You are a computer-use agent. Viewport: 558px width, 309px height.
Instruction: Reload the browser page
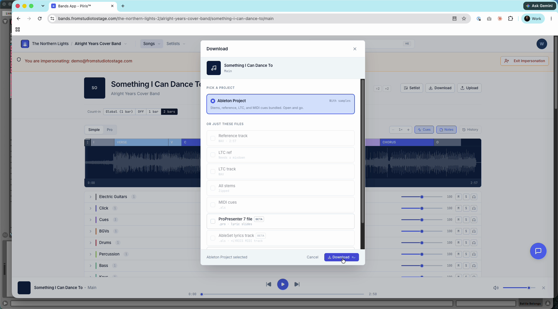[x=40, y=19]
